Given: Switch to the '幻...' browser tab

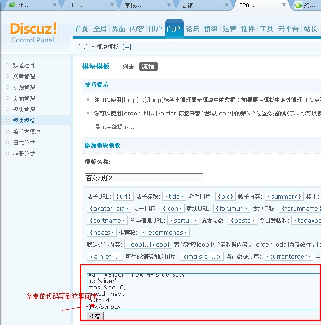Looking at the screenshot, I should 307,5.
